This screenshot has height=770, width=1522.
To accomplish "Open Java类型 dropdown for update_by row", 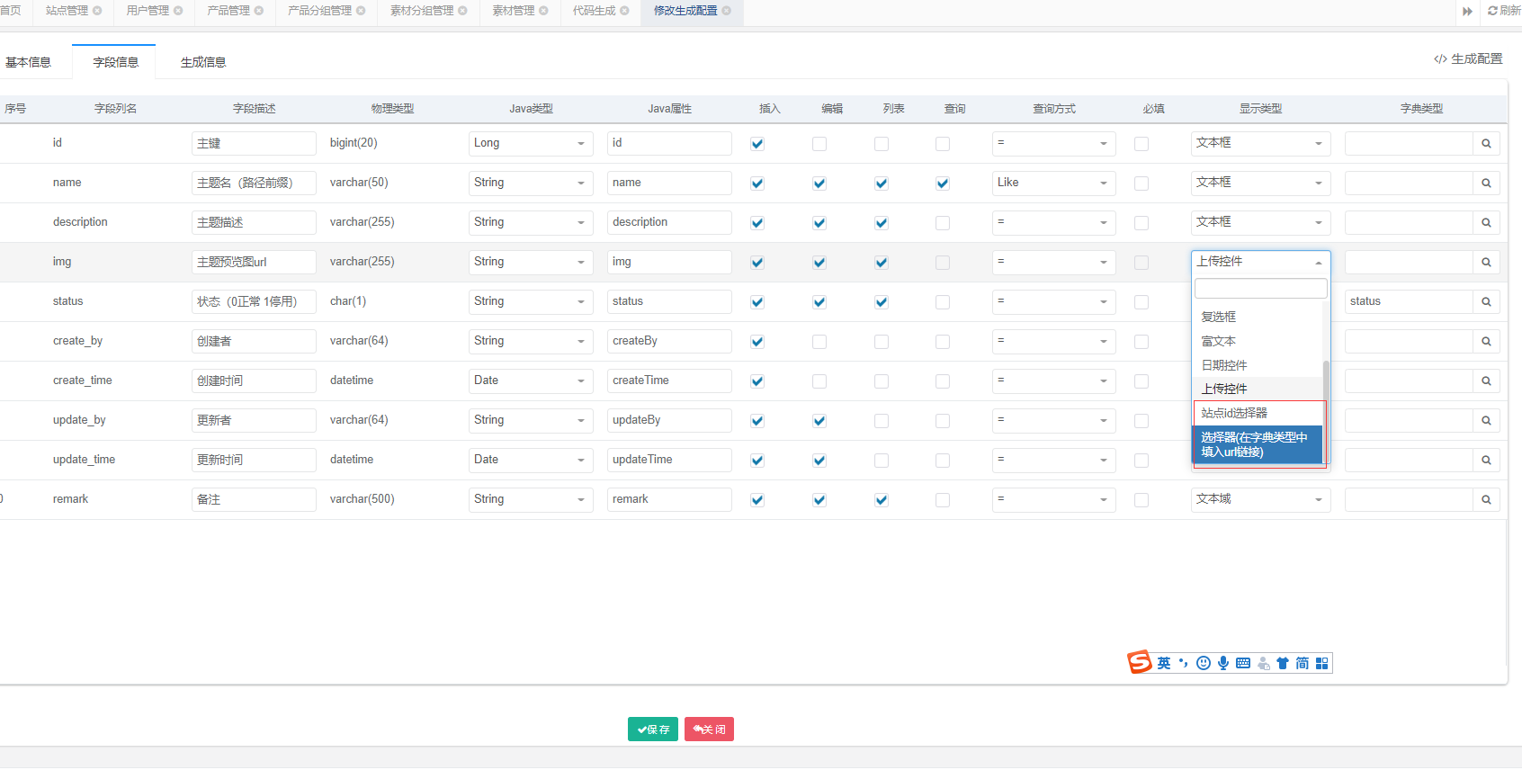I will coord(531,421).
